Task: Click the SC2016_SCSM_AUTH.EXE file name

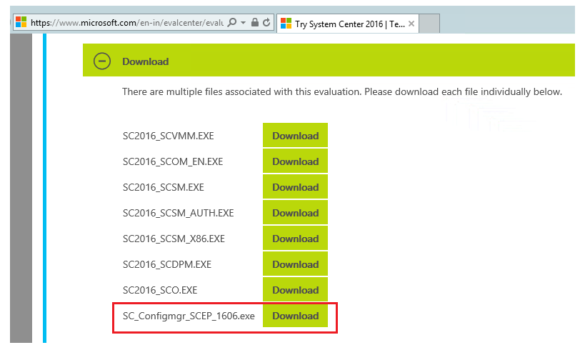Action: [x=179, y=213]
